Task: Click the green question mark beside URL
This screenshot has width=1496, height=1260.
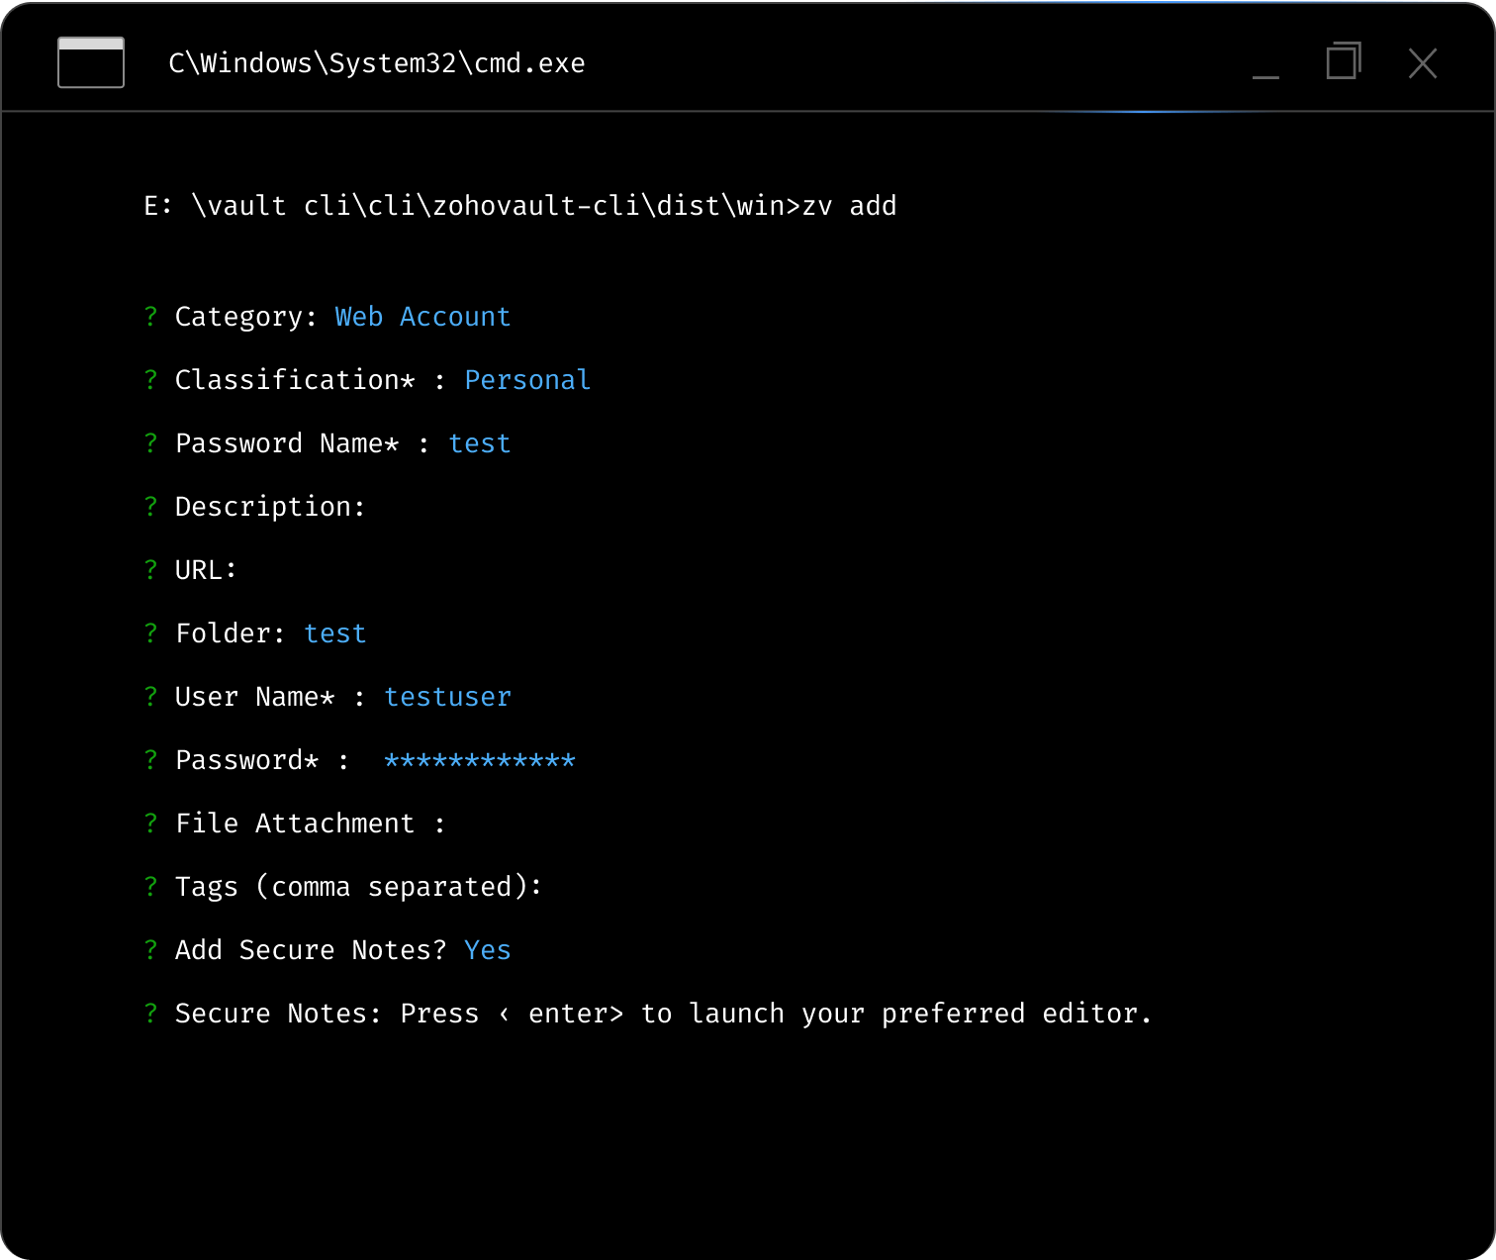Action: 150,570
